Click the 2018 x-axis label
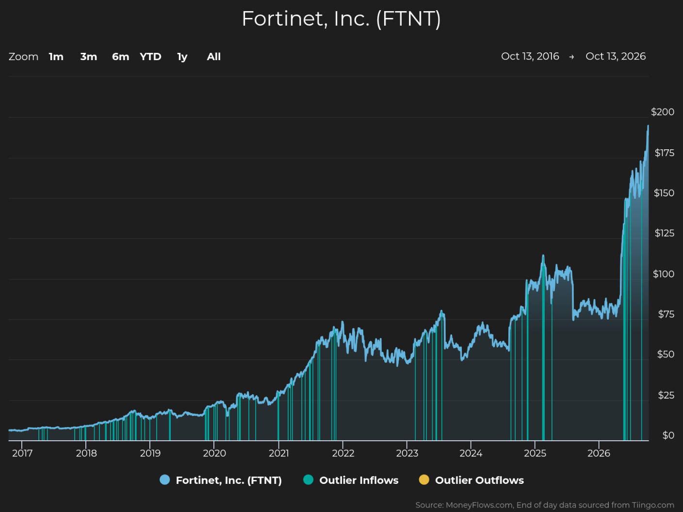This screenshot has height=512, width=683. click(86, 453)
